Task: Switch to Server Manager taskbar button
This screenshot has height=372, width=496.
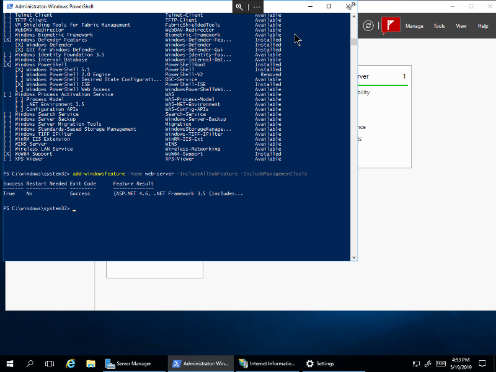Action: pyautogui.click(x=134, y=363)
